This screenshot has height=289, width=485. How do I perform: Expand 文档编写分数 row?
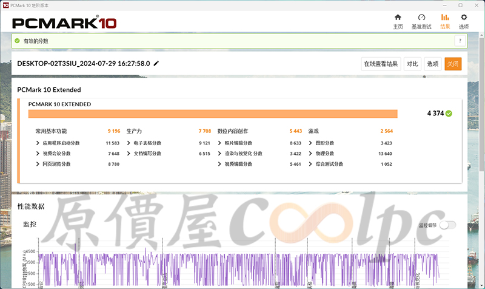(129, 154)
